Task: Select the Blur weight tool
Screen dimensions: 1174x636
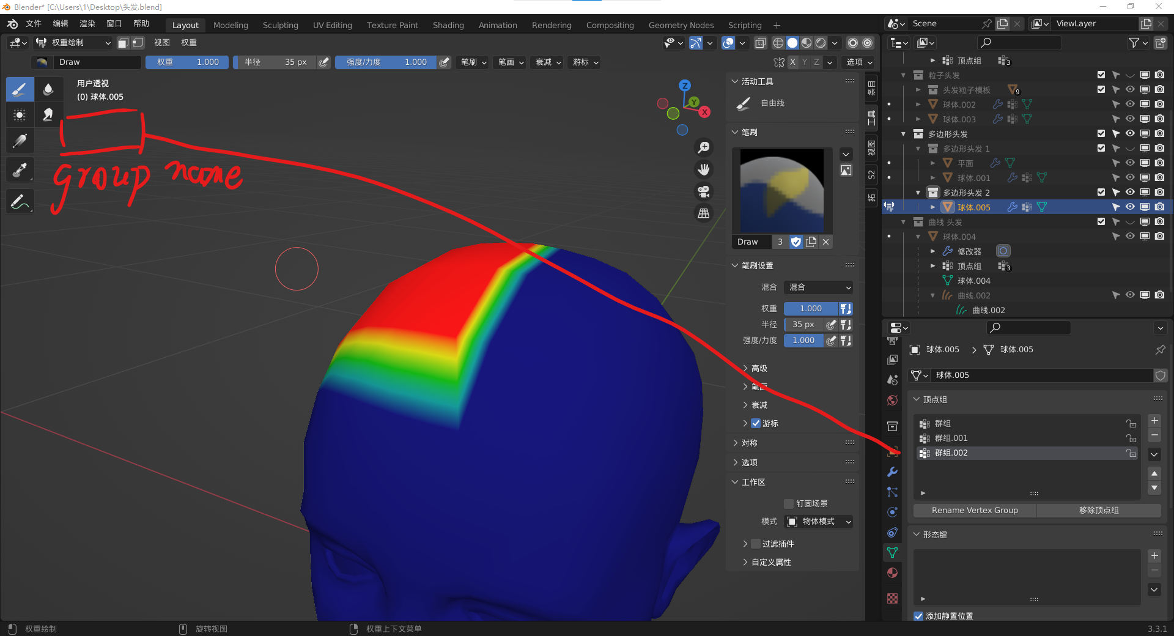Action: coord(48,89)
